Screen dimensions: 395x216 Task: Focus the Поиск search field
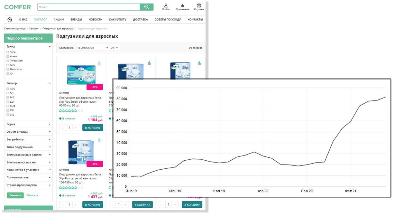88,7
